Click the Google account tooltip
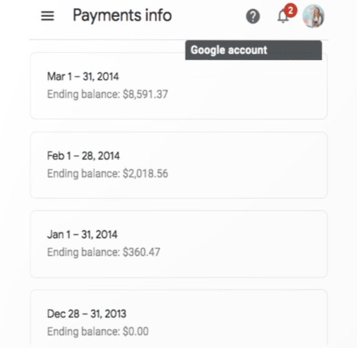 tap(254, 50)
